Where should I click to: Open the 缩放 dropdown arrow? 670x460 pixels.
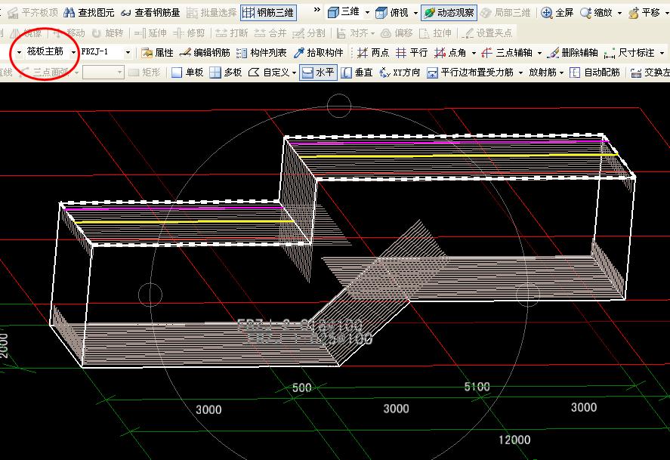[x=619, y=14]
